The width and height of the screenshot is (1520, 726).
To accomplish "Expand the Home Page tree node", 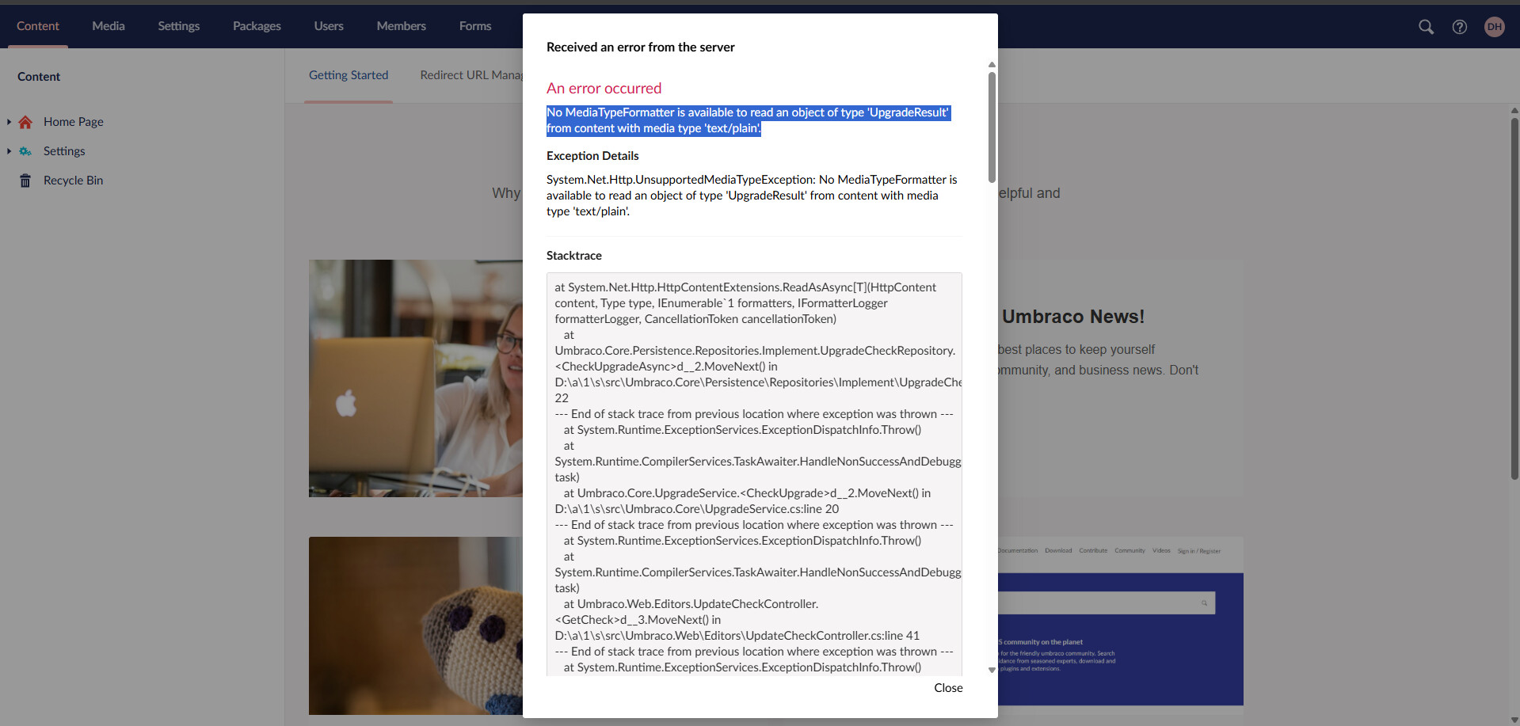I will point(9,122).
